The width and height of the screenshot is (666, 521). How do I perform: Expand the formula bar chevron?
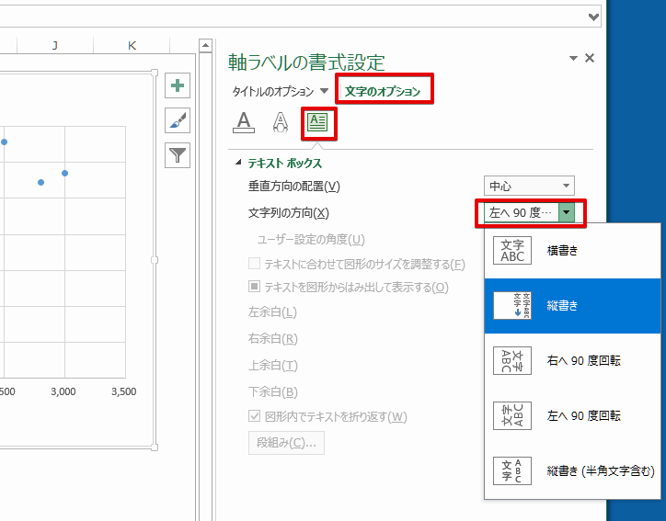pos(593,17)
